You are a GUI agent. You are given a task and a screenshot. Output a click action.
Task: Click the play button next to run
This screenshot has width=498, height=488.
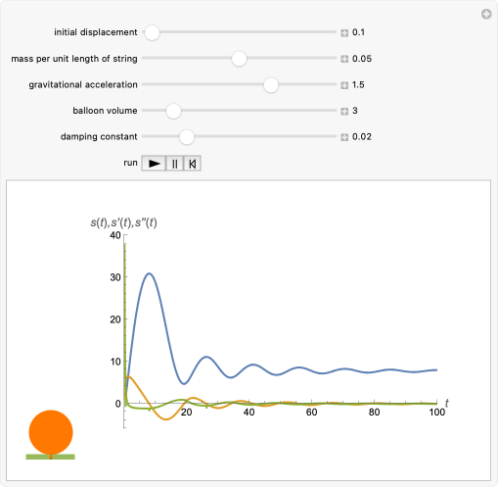pyautogui.click(x=154, y=164)
